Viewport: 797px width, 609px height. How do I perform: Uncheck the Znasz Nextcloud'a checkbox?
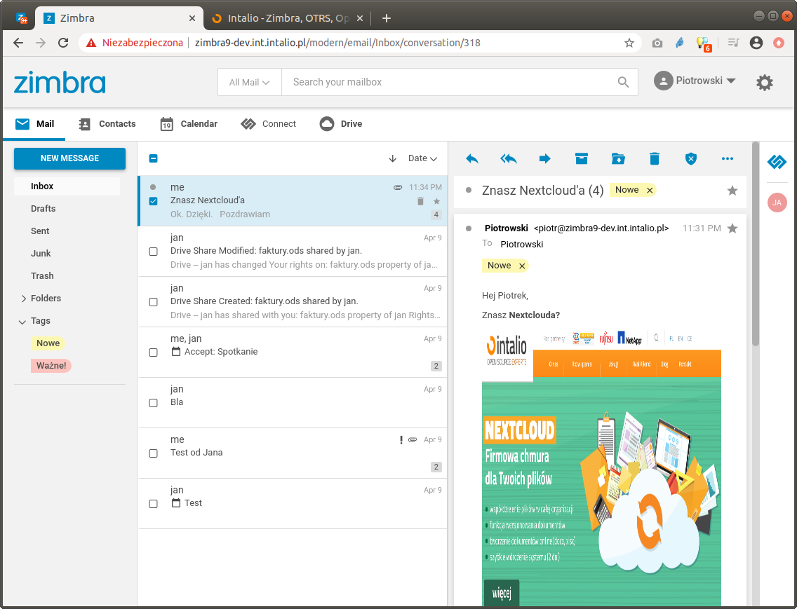click(153, 201)
